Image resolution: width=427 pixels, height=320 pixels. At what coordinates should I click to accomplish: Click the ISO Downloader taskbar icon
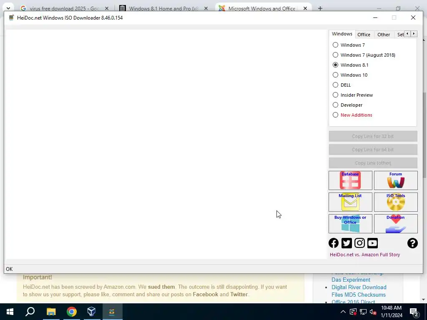pyautogui.click(x=112, y=312)
